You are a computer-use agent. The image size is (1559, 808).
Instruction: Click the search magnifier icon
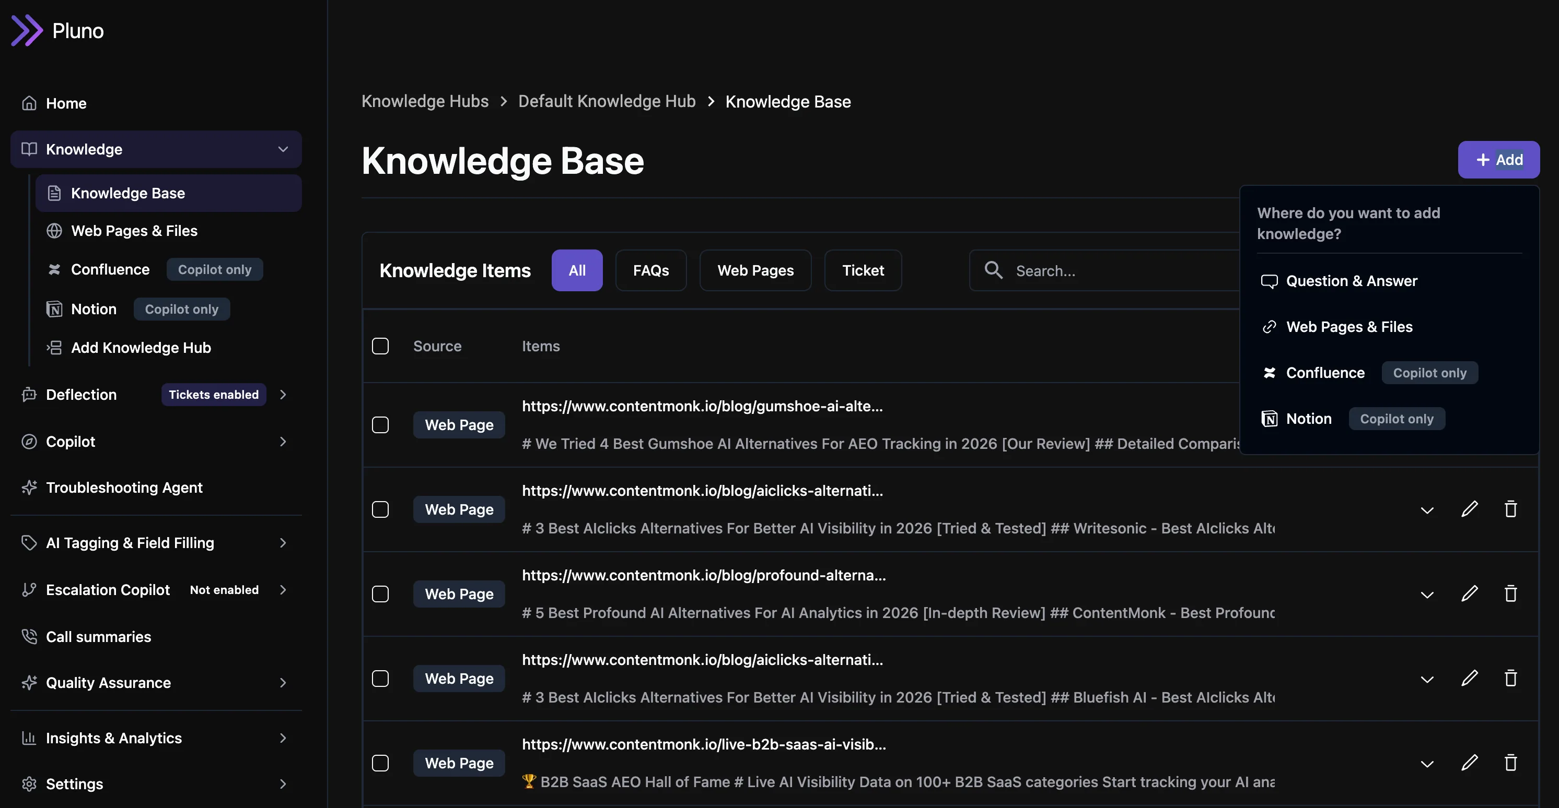994,270
